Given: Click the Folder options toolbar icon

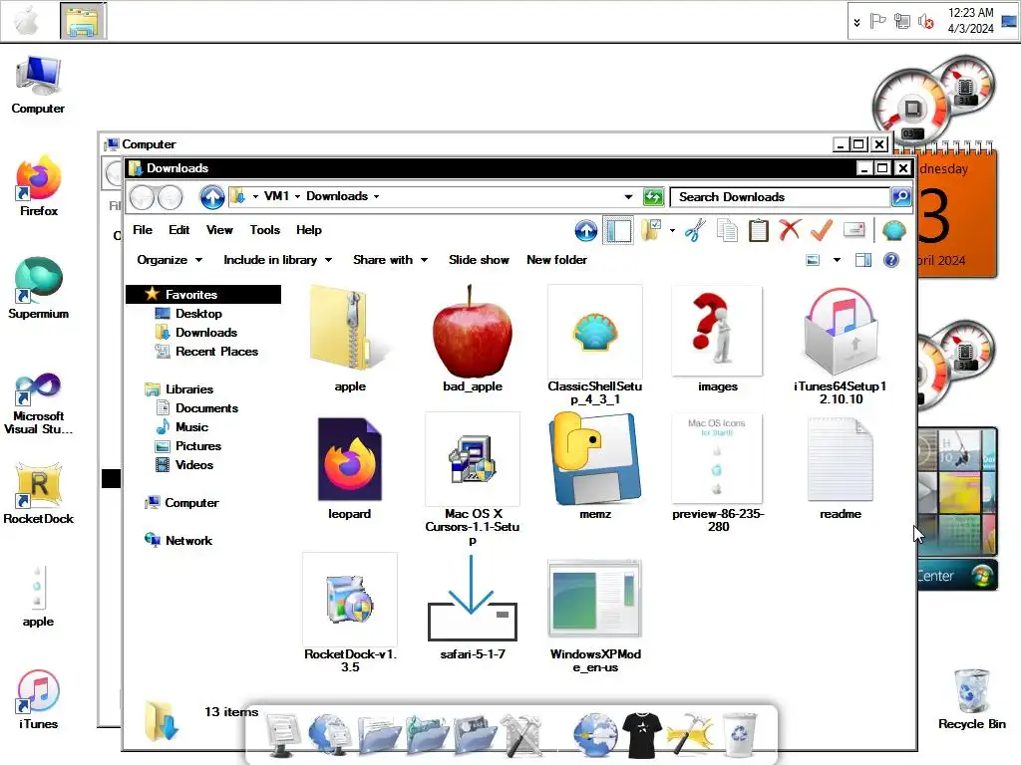Looking at the screenshot, I should pyautogui.click(x=650, y=230).
